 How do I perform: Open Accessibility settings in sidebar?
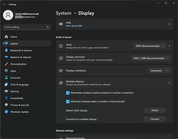click(x=27, y=98)
